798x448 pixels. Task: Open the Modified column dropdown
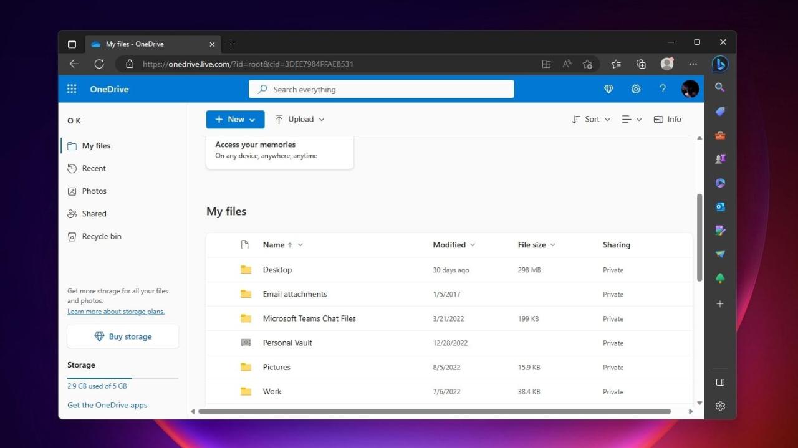coord(473,245)
